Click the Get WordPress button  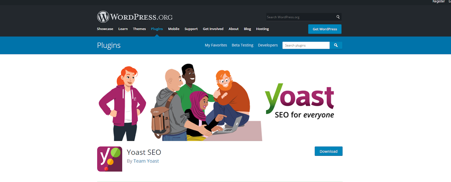325,29
